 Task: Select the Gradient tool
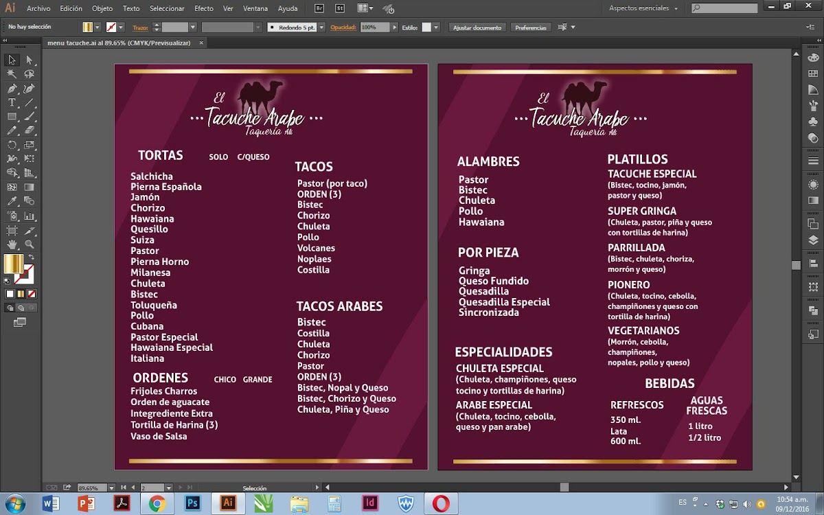pyautogui.click(x=30, y=187)
